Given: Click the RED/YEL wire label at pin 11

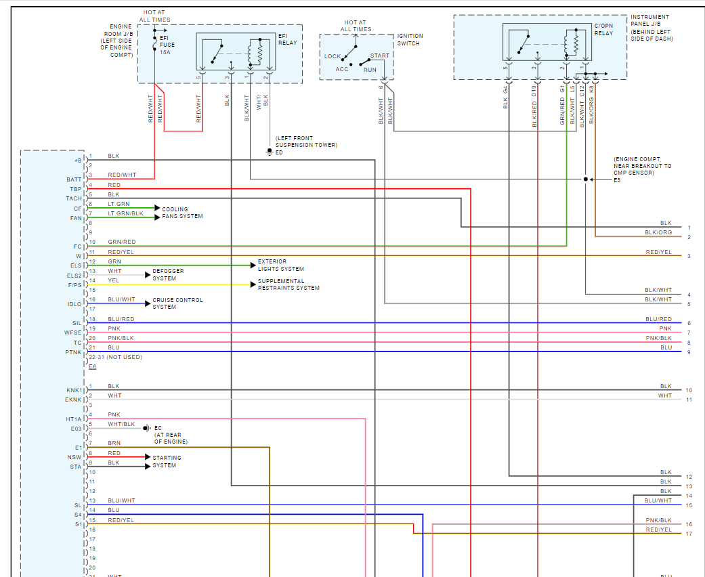Looking at the screenshot, I should (121, 252).
